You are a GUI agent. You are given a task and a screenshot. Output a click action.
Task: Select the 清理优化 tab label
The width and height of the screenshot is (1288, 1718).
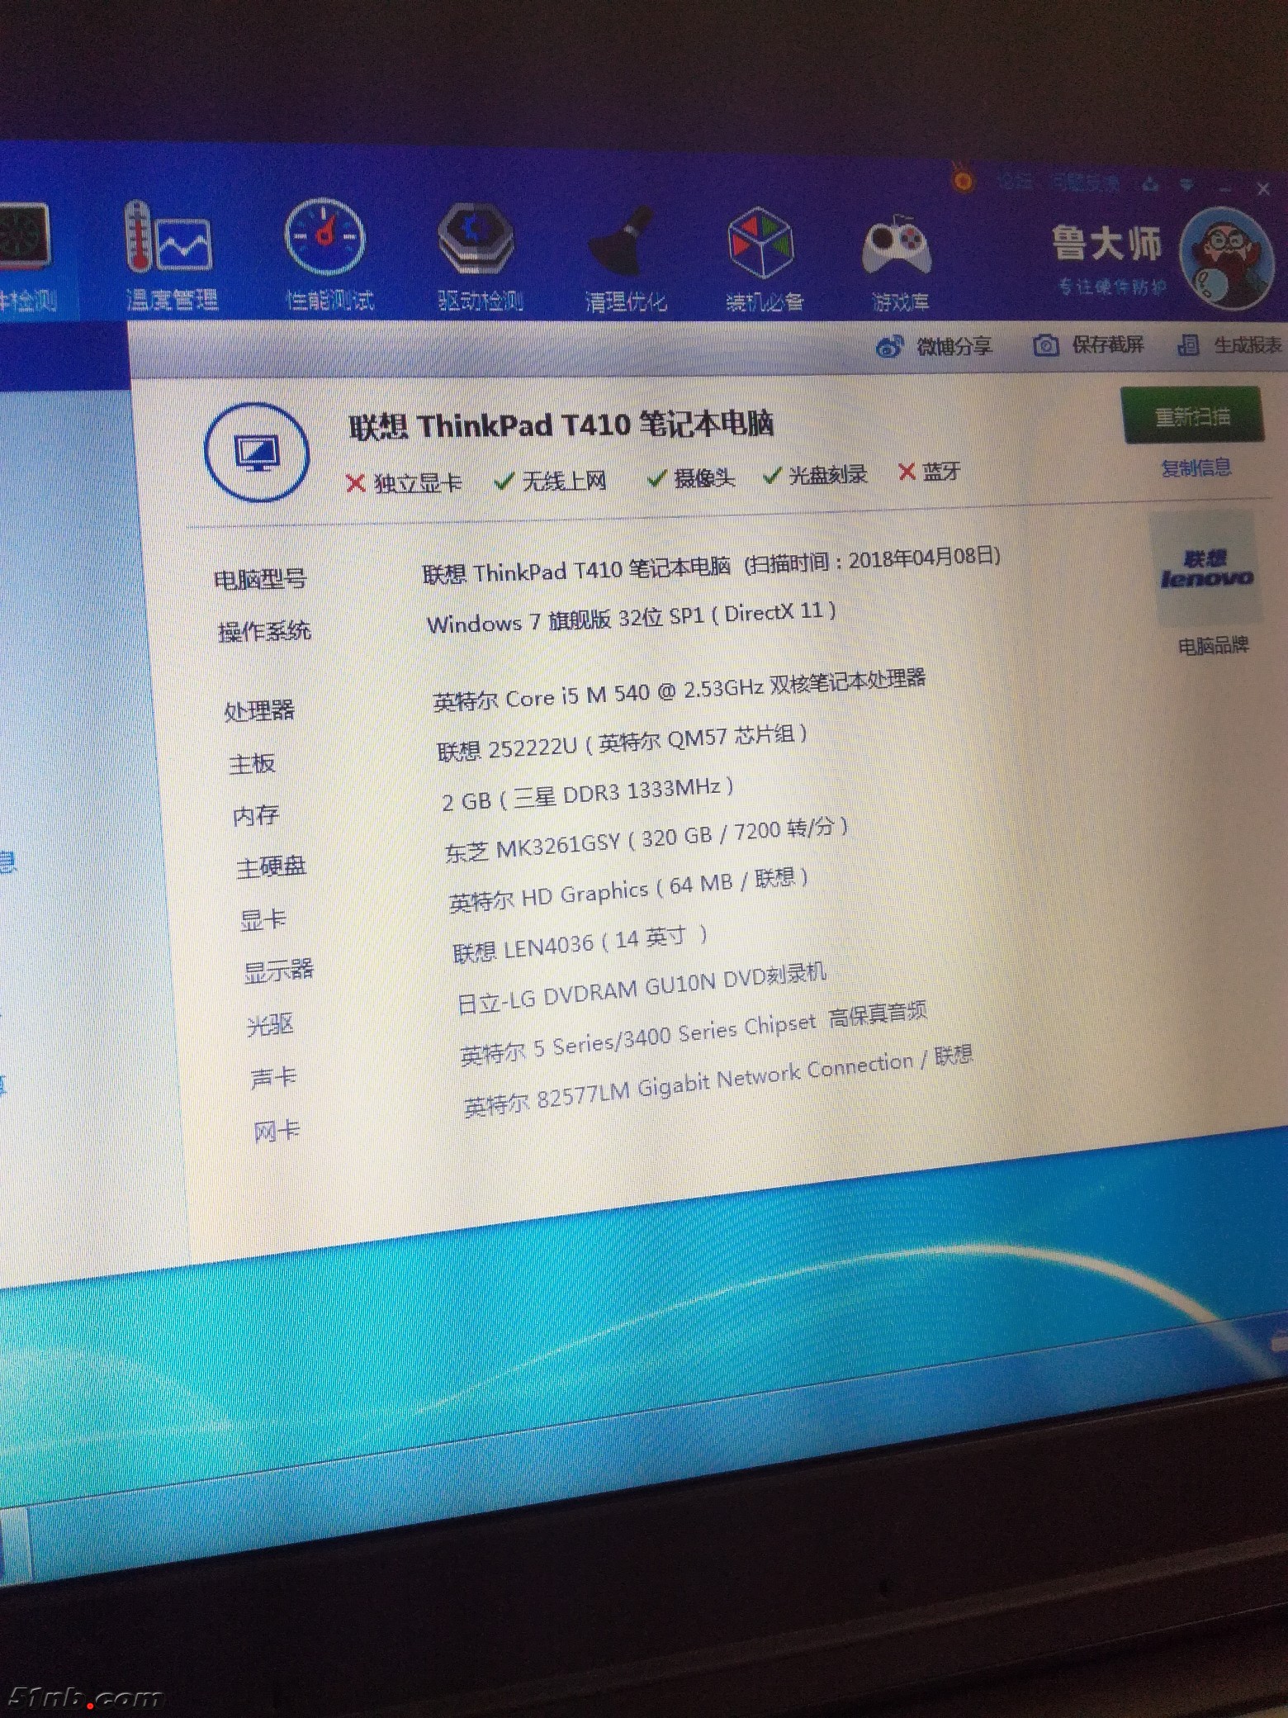(626, 302)
